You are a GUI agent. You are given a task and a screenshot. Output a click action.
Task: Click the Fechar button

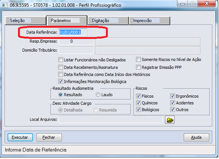(49, 137)
